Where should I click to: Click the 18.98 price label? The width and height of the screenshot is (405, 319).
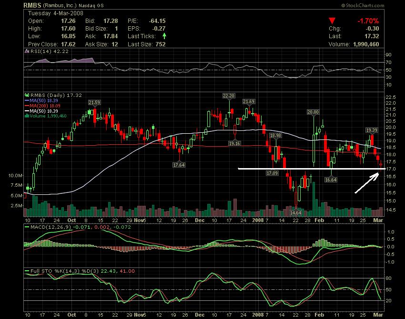pyautogui.click(x=275, y=136)
